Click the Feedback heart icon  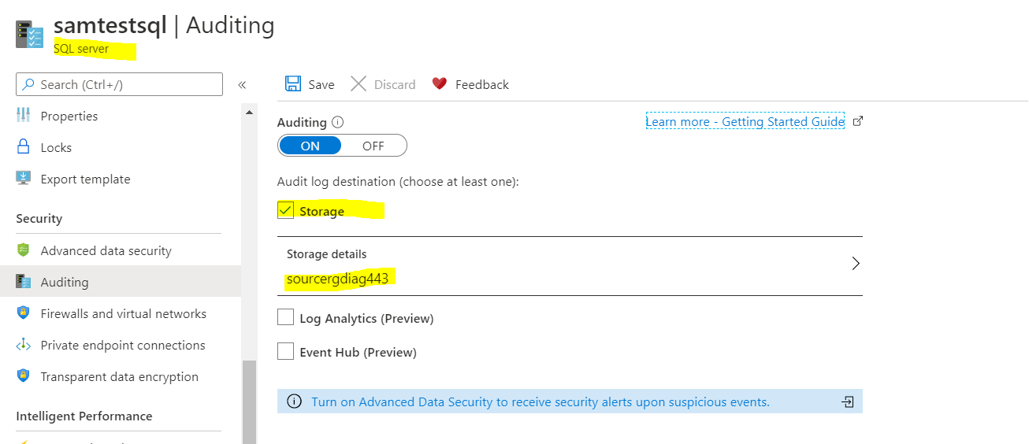(x=440, y=84)
